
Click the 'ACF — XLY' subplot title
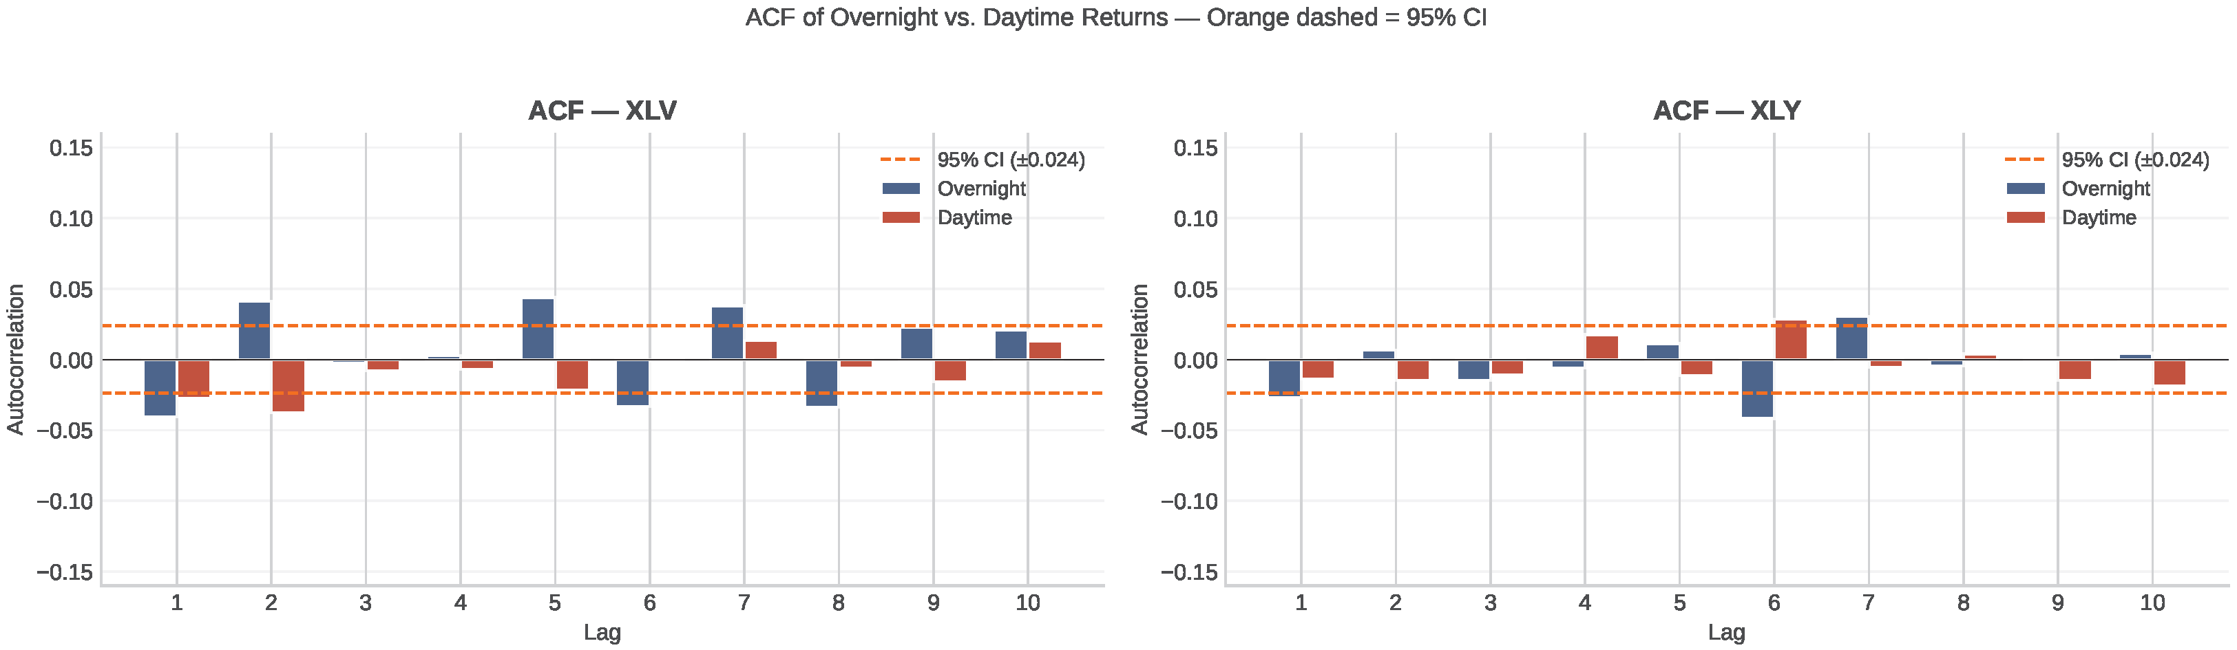point(1726,110)
